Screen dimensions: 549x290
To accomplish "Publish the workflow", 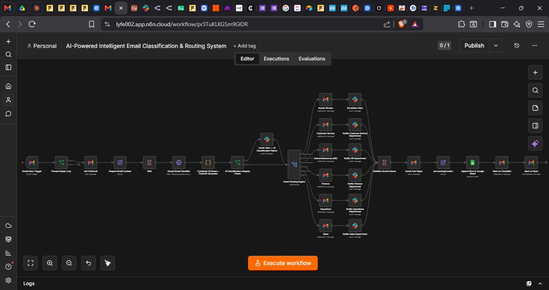I will (x=474, y=46).
